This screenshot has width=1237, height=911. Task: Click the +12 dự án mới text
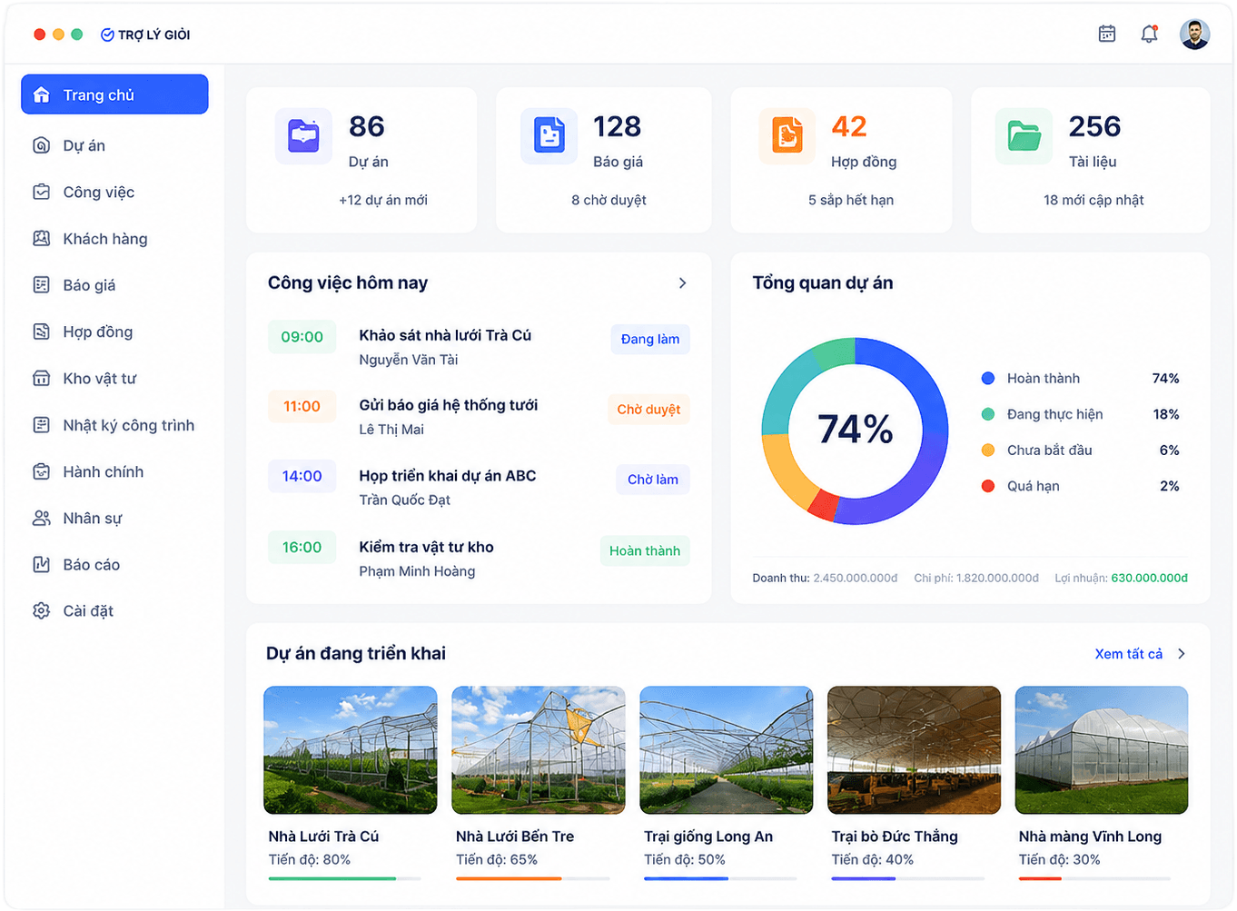(383, 200)
